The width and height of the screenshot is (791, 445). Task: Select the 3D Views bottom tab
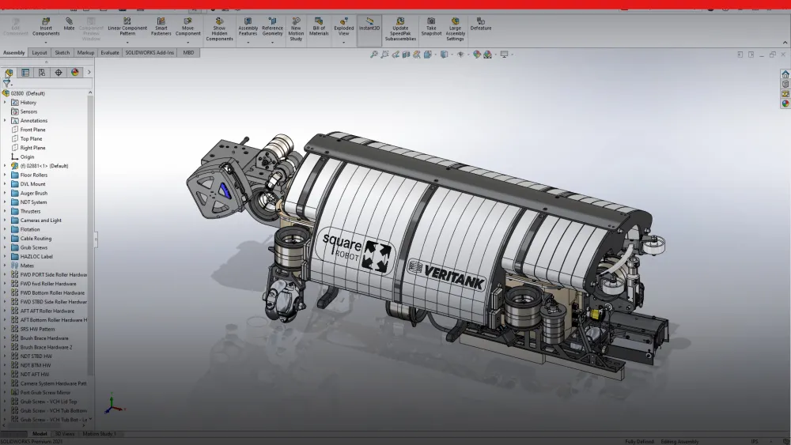[x=65, y=433]
